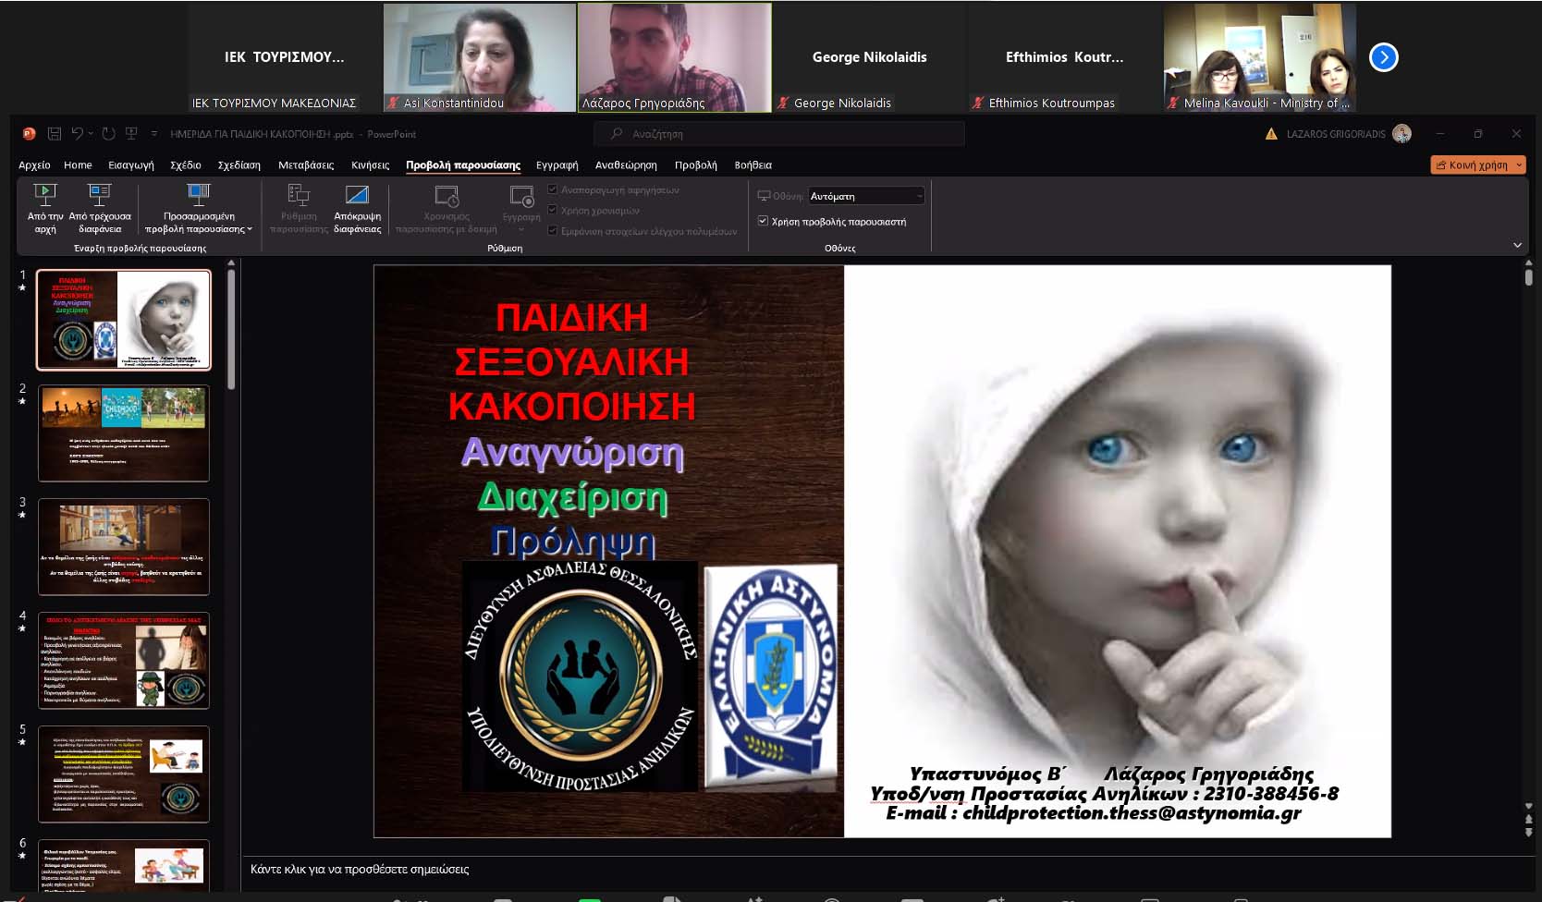Switch to the Σχεδίαση tab
Image resolution: width=1542 pixels, height=902 pixels.
pyautogui.click(x=239, y=165)
